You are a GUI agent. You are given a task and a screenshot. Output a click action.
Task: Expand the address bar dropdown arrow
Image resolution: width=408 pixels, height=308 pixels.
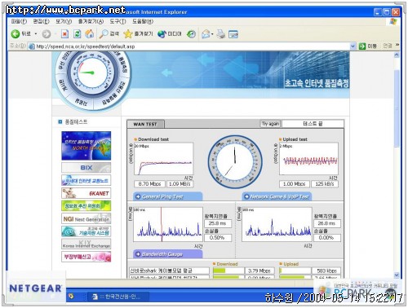pyautogui.click(x=353, y=46)
